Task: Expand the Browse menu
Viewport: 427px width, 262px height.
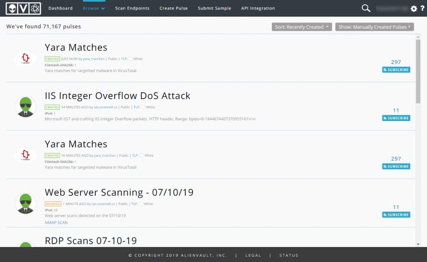Action: pyautogui.click(x=94, y=8)
